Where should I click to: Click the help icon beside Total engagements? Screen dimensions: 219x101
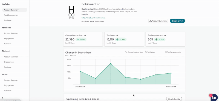click(165, 36)
